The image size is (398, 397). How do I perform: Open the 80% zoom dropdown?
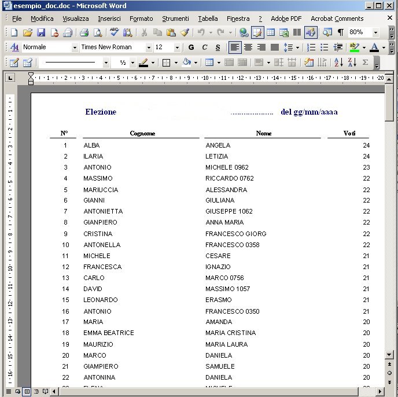pos(375,32)
